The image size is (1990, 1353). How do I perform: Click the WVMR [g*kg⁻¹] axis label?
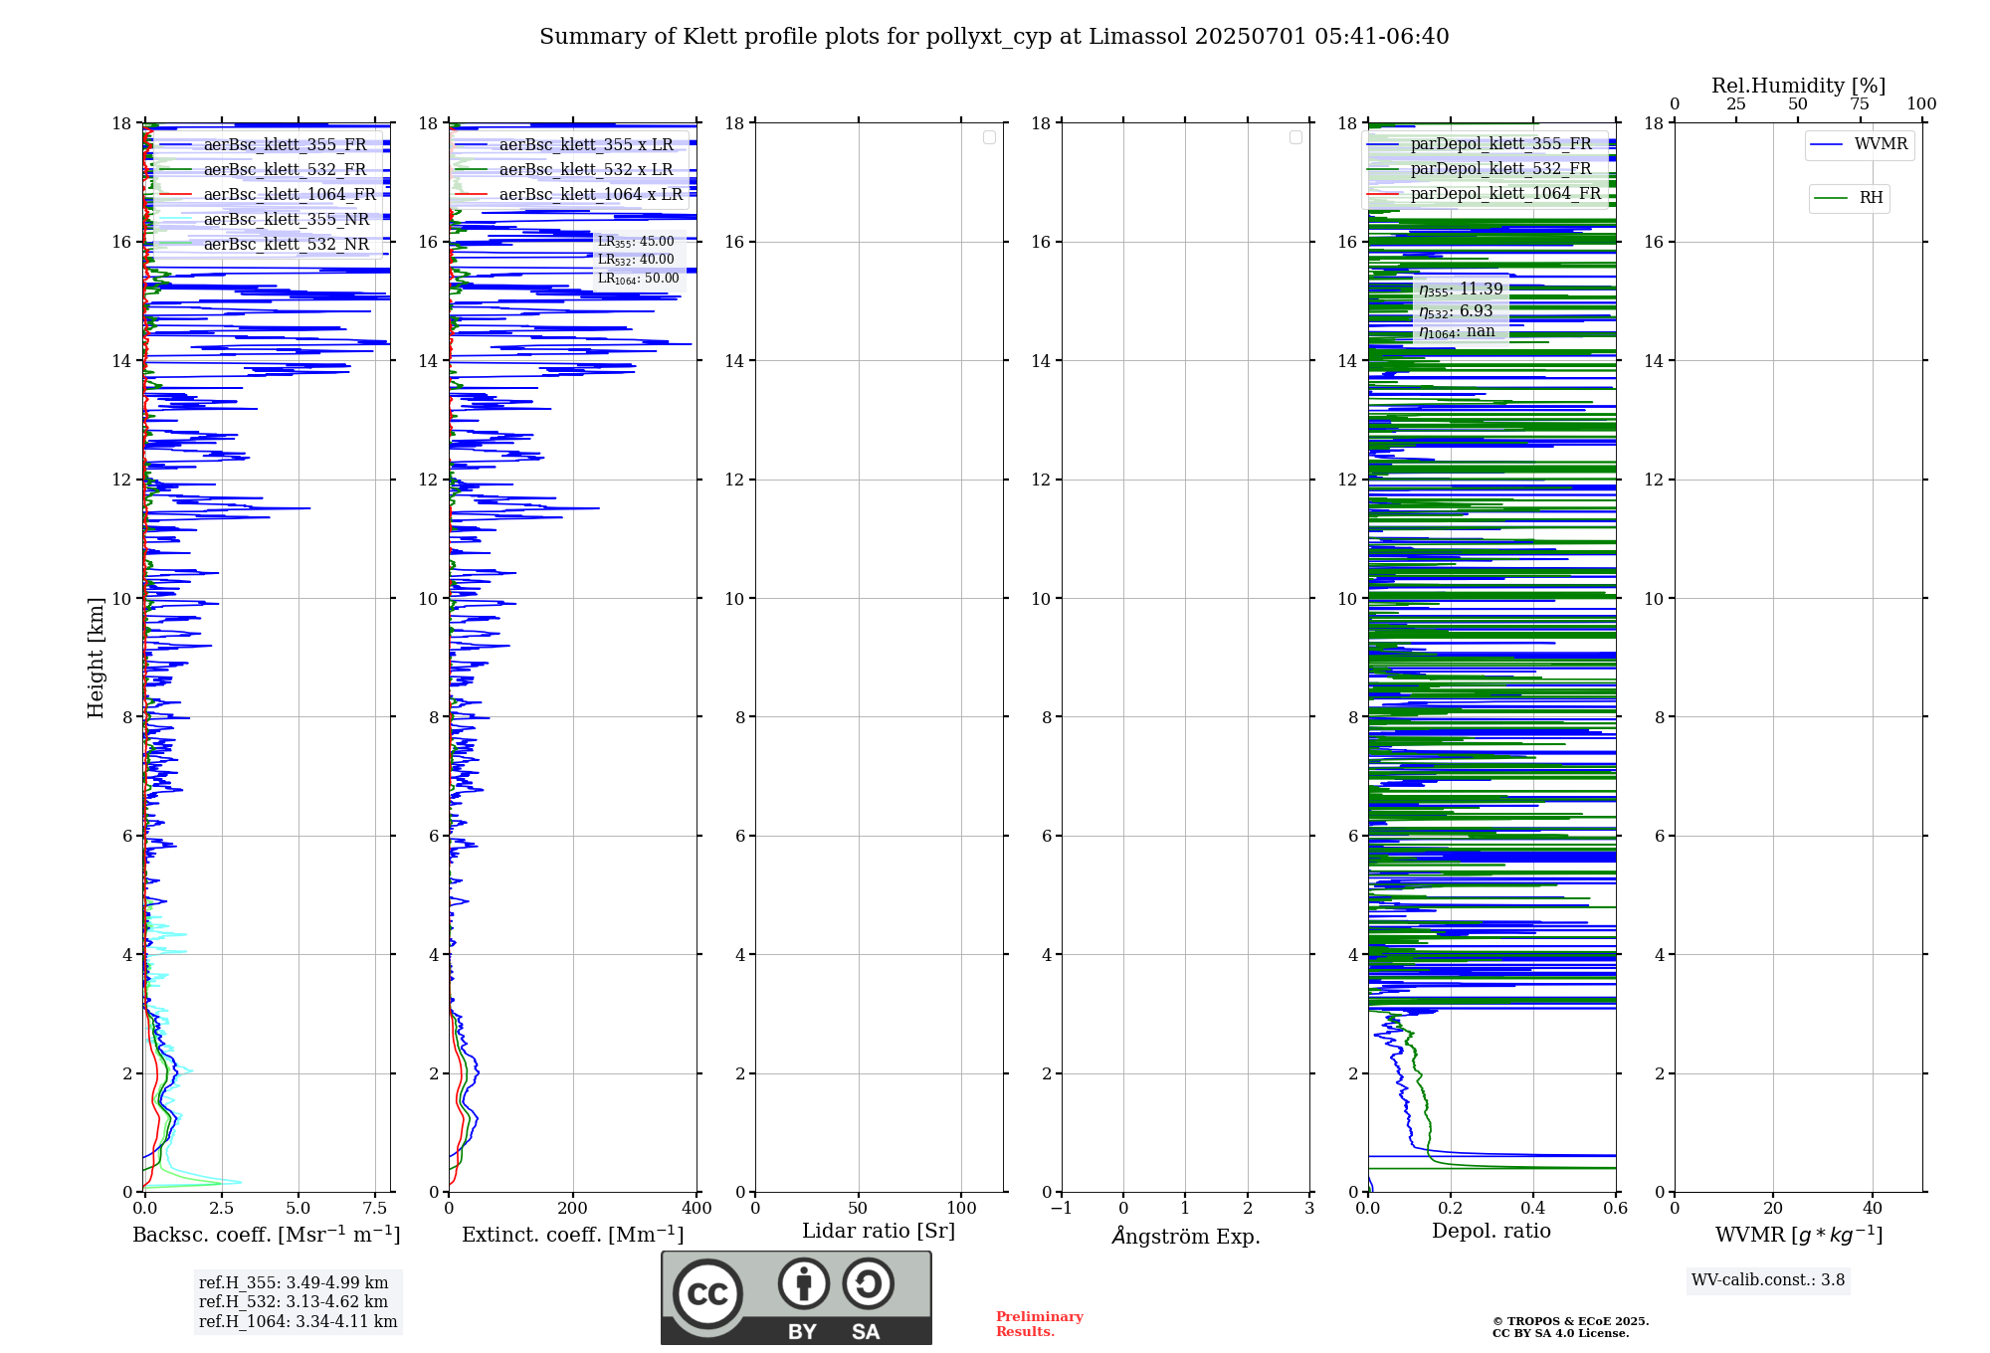(x=1799, y=1236)
